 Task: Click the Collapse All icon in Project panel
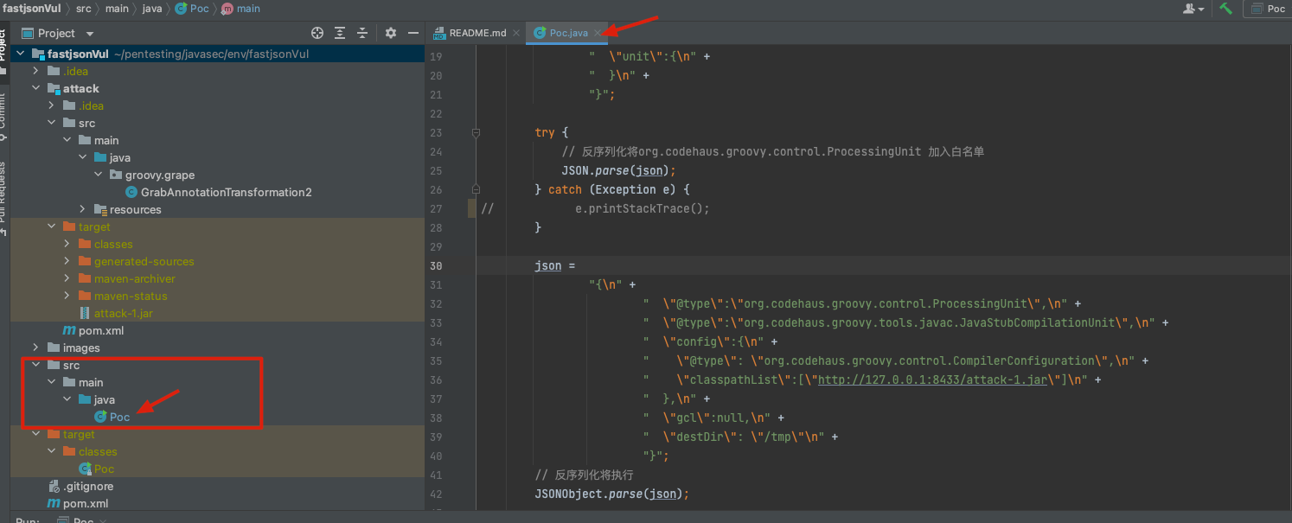pos(362,33)
